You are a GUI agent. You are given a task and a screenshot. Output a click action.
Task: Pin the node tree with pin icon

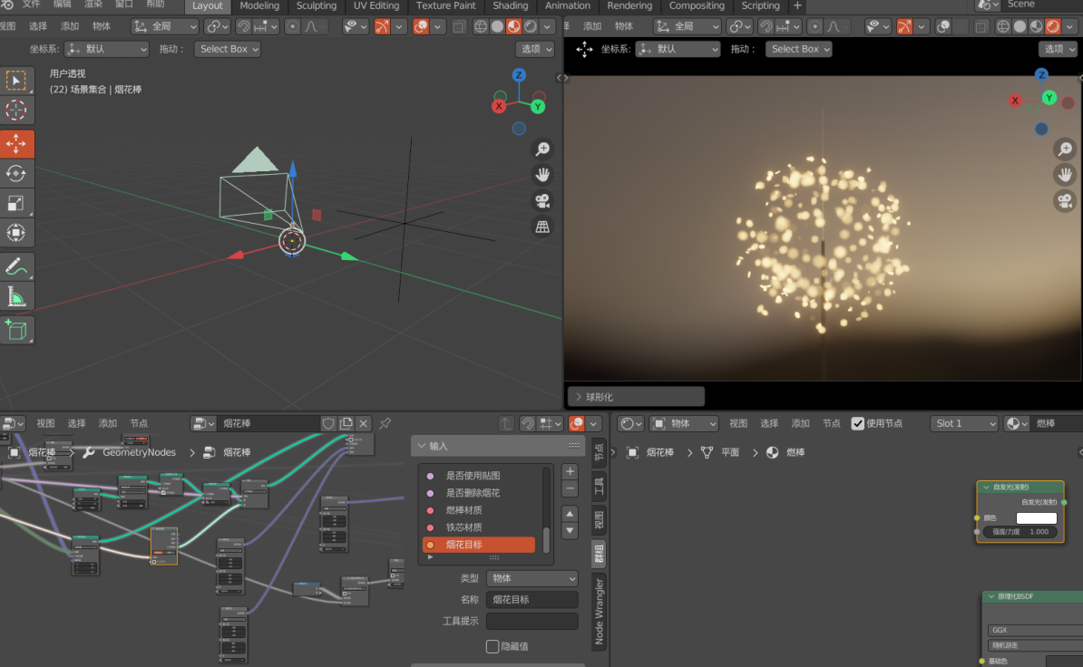click(385, 423)
